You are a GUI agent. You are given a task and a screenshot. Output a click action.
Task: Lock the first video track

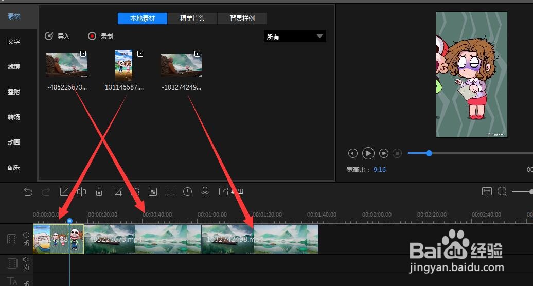click(x=26, y=243)
